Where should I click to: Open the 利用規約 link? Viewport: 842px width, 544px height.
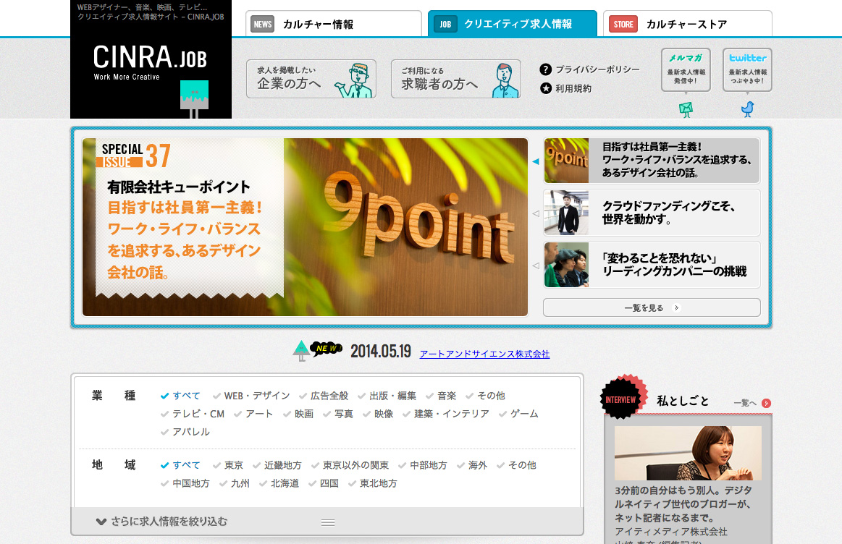pos(573,88)
